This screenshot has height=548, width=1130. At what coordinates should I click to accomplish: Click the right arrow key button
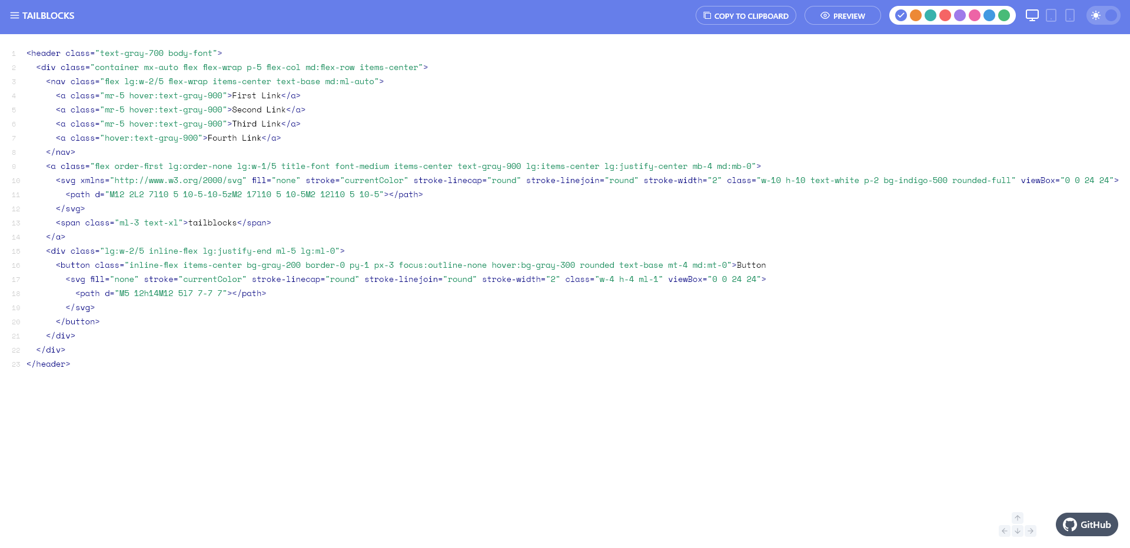tap(1031, 531)
